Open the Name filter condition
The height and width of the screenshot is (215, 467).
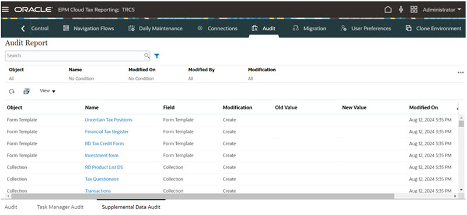click(81, 79)
